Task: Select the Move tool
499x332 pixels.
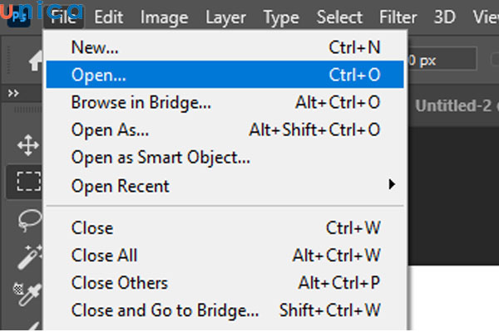Action: (x=28, y=145)
